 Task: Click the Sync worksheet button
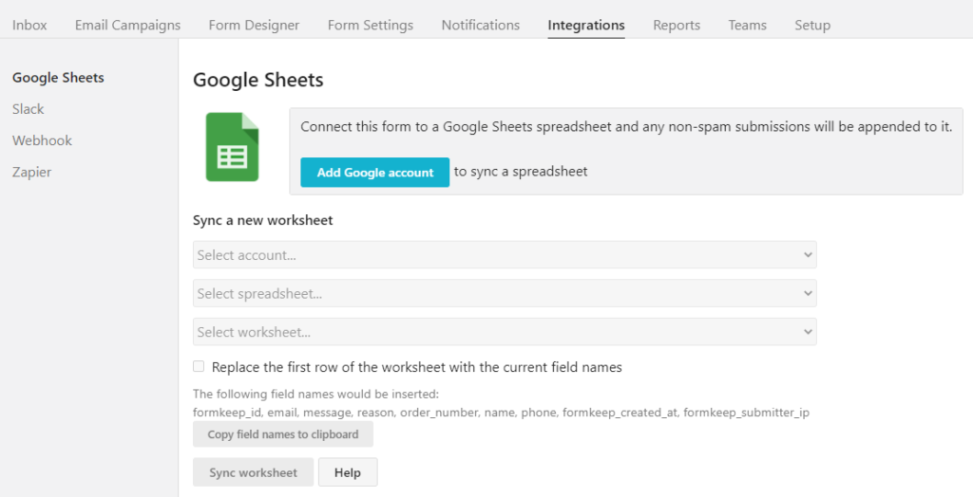[254, 472]
